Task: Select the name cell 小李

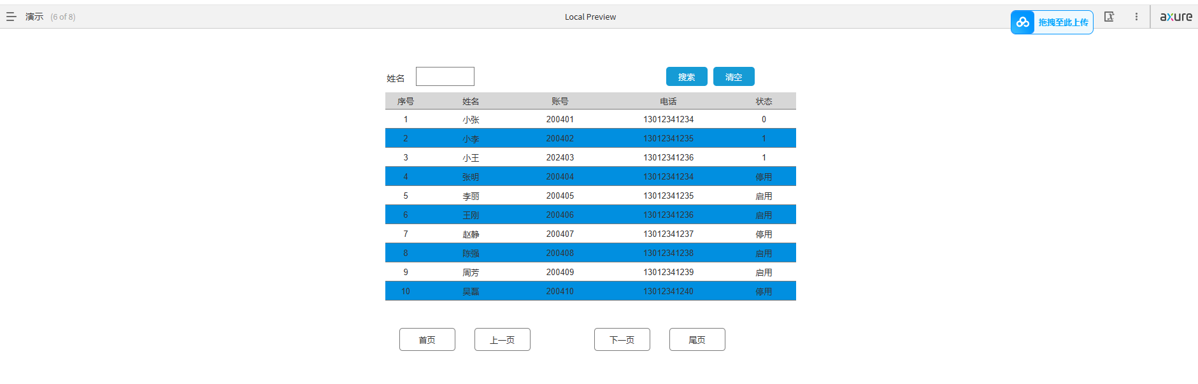Action: point(471,139)
